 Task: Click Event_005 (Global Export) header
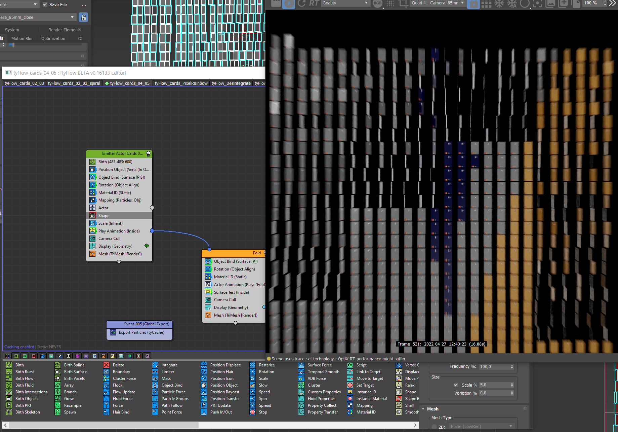[139, 324]
